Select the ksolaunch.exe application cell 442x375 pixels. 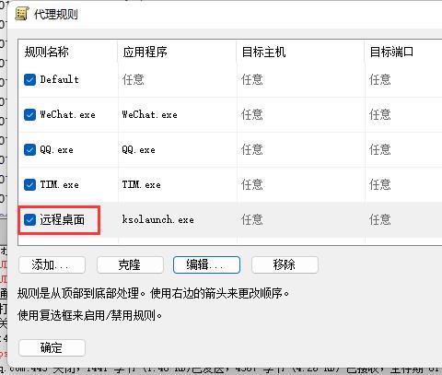[x=158, y=219]
